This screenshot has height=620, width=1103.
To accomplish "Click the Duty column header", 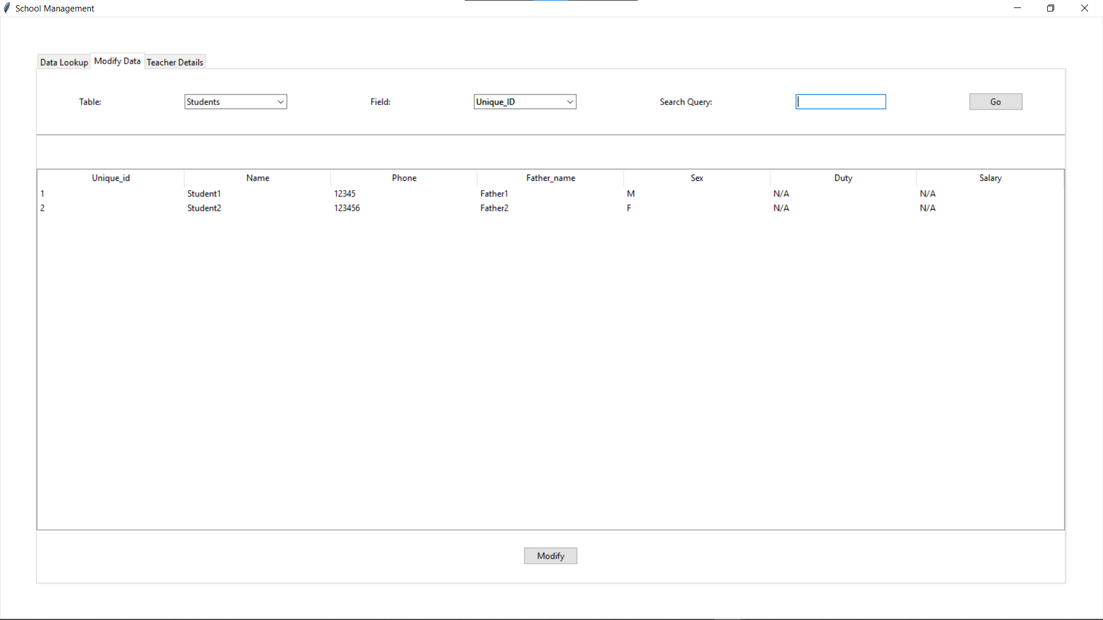I will point(843,178).
